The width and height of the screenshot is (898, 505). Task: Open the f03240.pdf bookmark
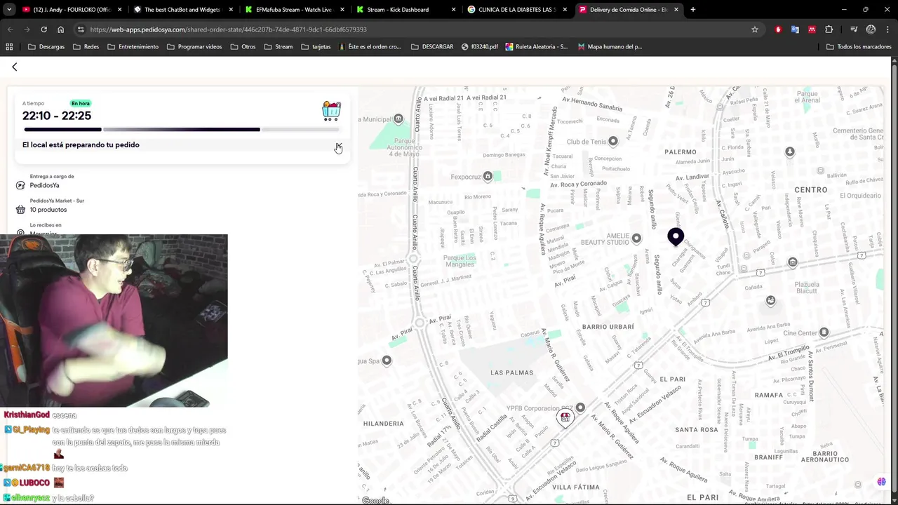[x=480, y=47]
